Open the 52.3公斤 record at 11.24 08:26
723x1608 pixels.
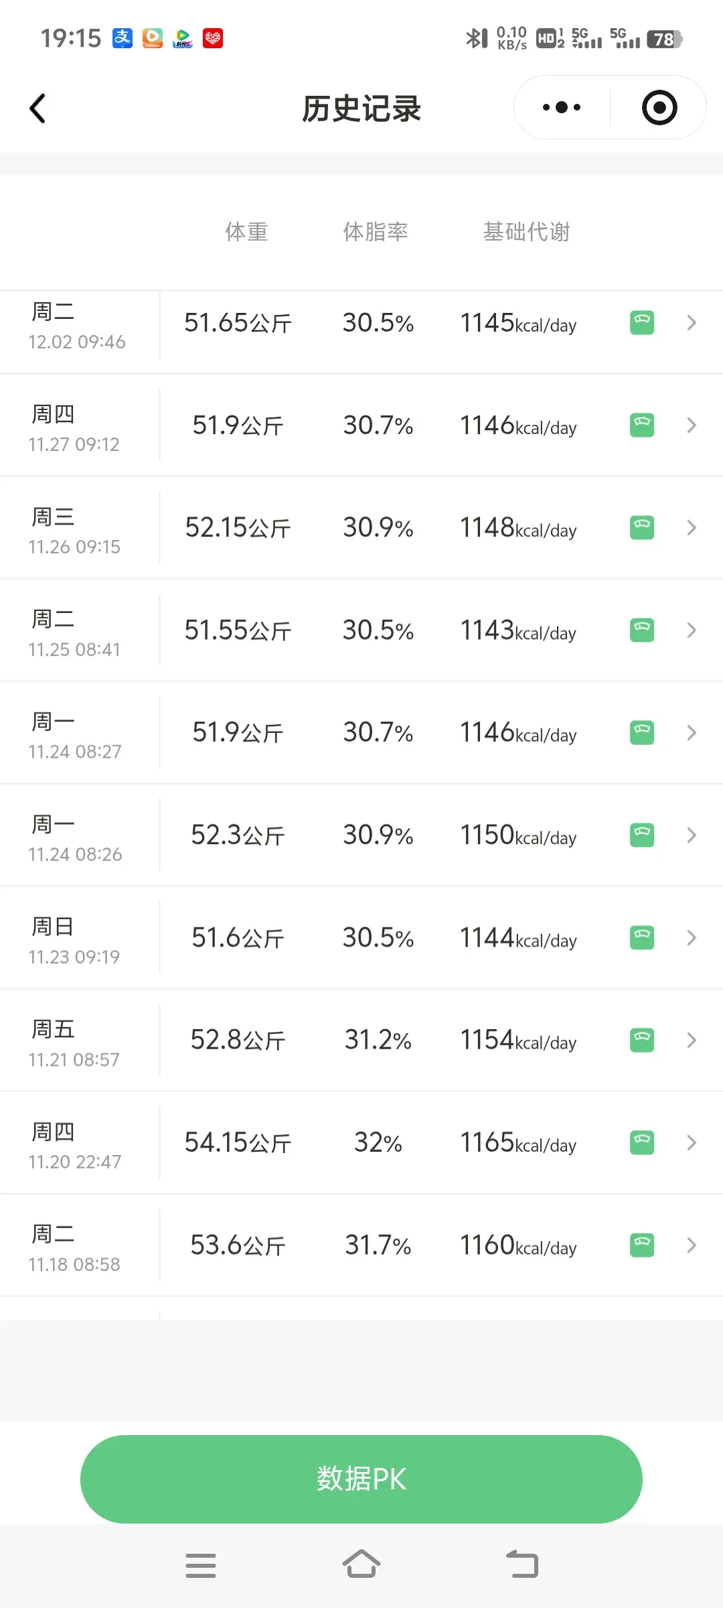point(361,835)
